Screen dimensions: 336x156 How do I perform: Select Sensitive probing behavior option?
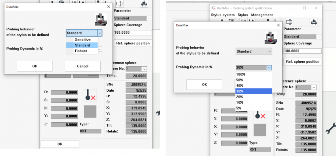tap(82, 39)
